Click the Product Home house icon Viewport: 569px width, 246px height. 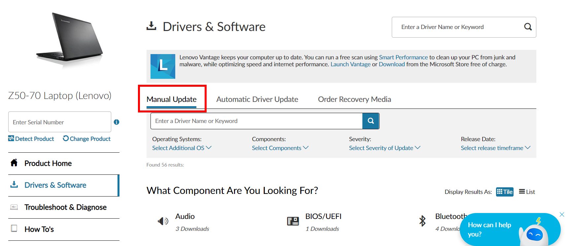[14, 163]
